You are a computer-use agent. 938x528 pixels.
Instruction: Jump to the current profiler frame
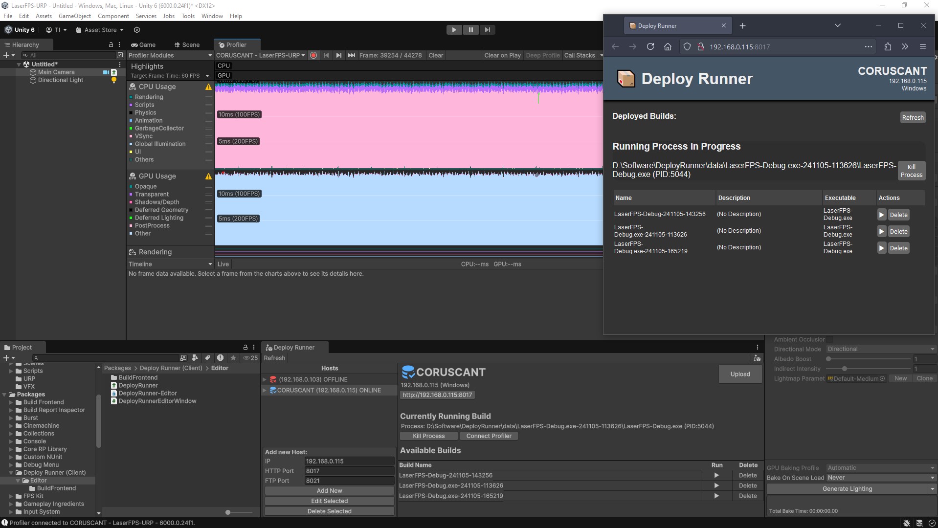(351, 55)
